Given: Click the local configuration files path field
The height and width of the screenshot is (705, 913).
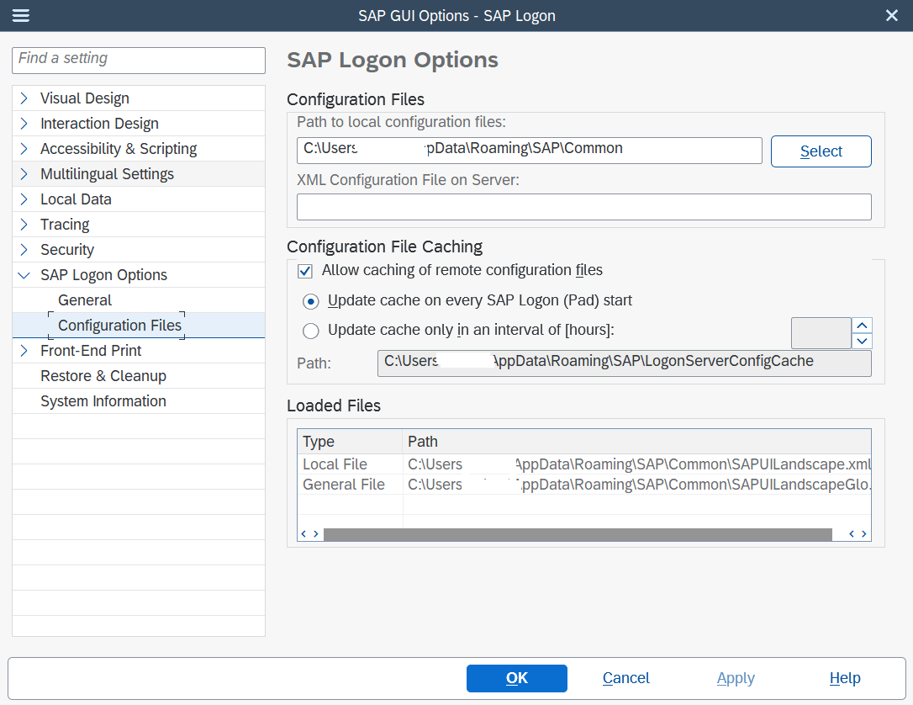Looking at the screenshot, I should point(530,151).
